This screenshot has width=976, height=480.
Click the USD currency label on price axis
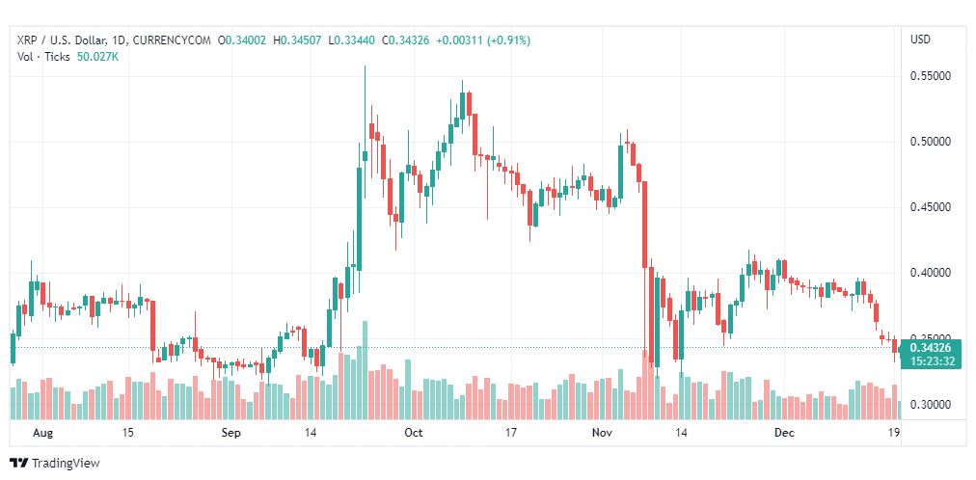coord(921,40)
